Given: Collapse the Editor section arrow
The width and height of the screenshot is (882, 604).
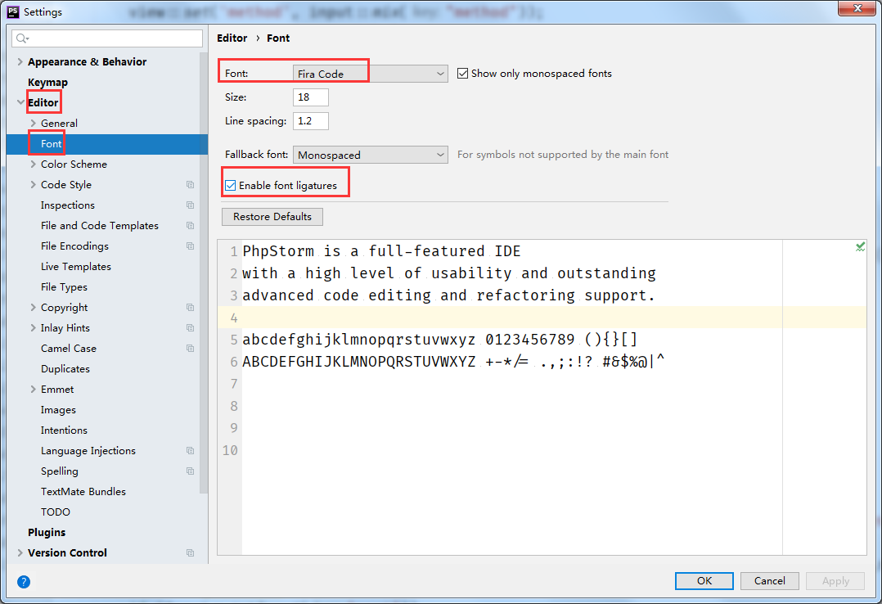Looking at the screenshot, I should (x=20, y=102).
